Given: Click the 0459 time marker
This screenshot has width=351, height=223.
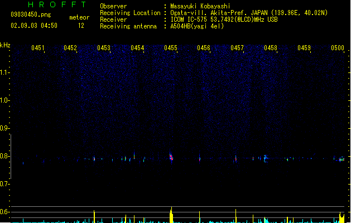Looking at the screenshot, I should click(x=304, y=48).
